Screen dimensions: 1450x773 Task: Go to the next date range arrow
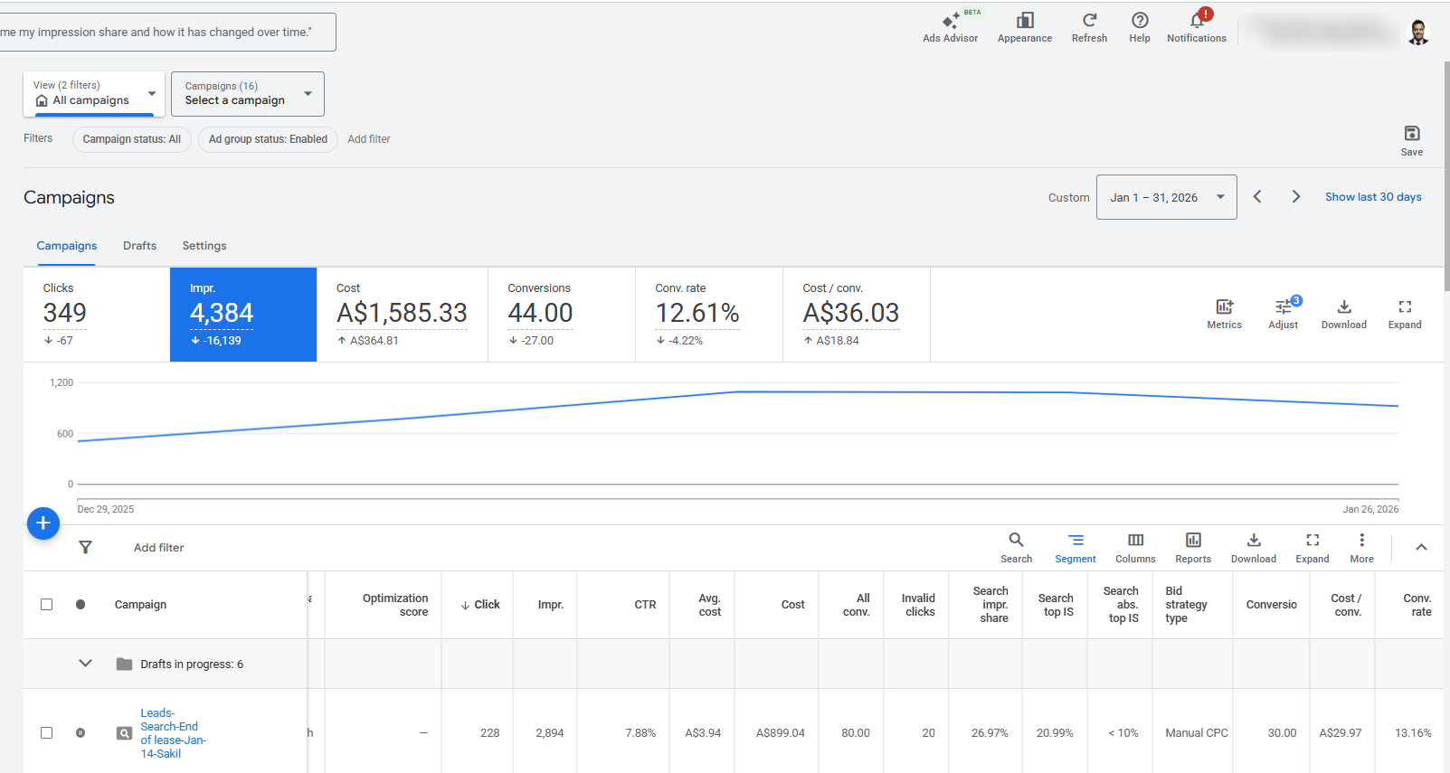(1296, 197)
